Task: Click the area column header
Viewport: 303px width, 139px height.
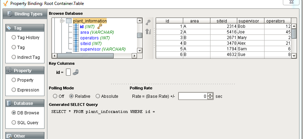Action: coord(196,21)
